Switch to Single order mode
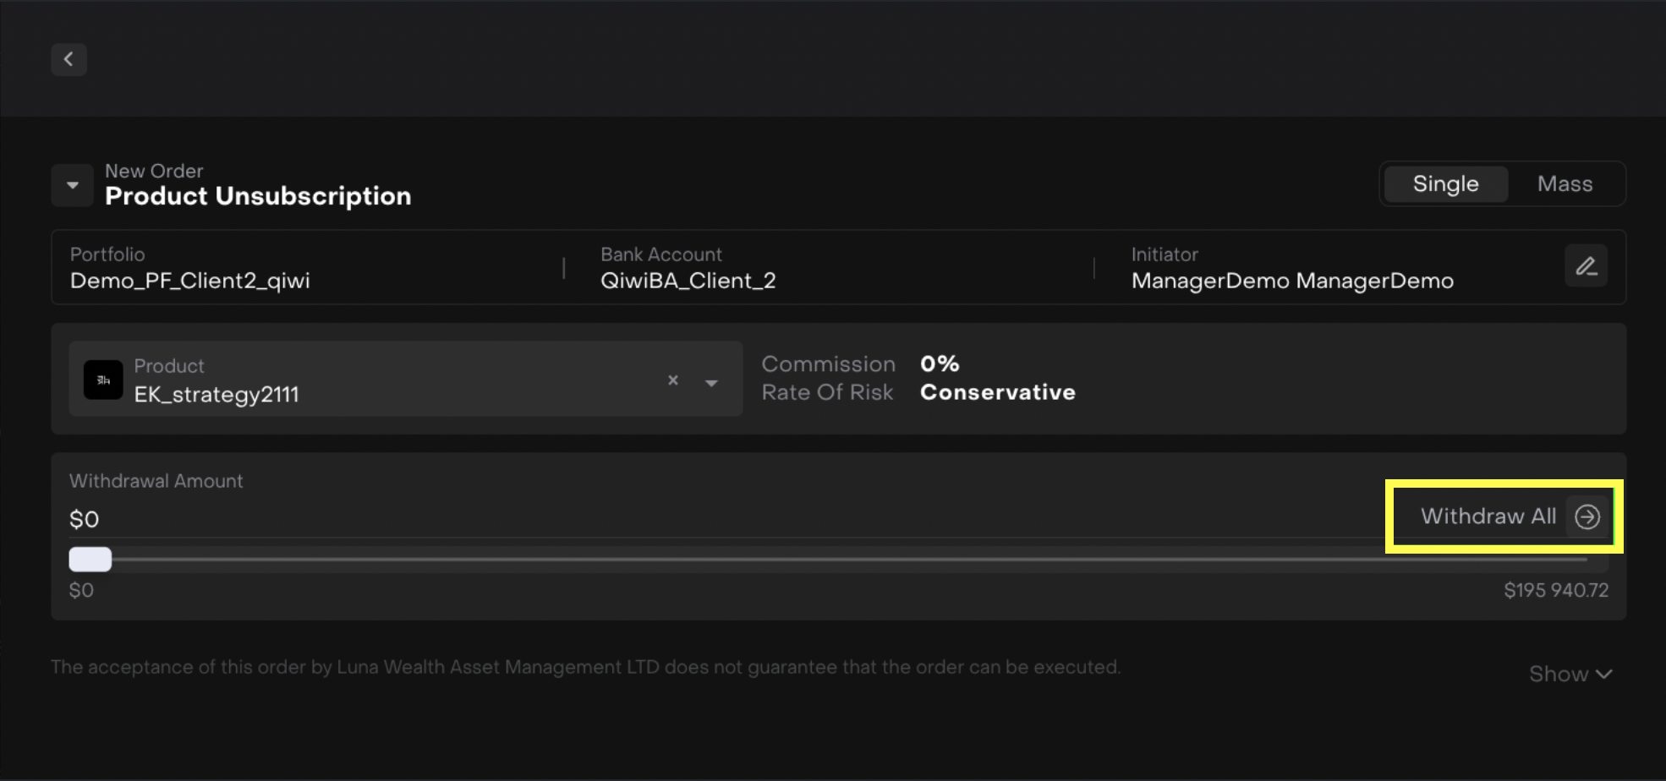 [1444, 184]
